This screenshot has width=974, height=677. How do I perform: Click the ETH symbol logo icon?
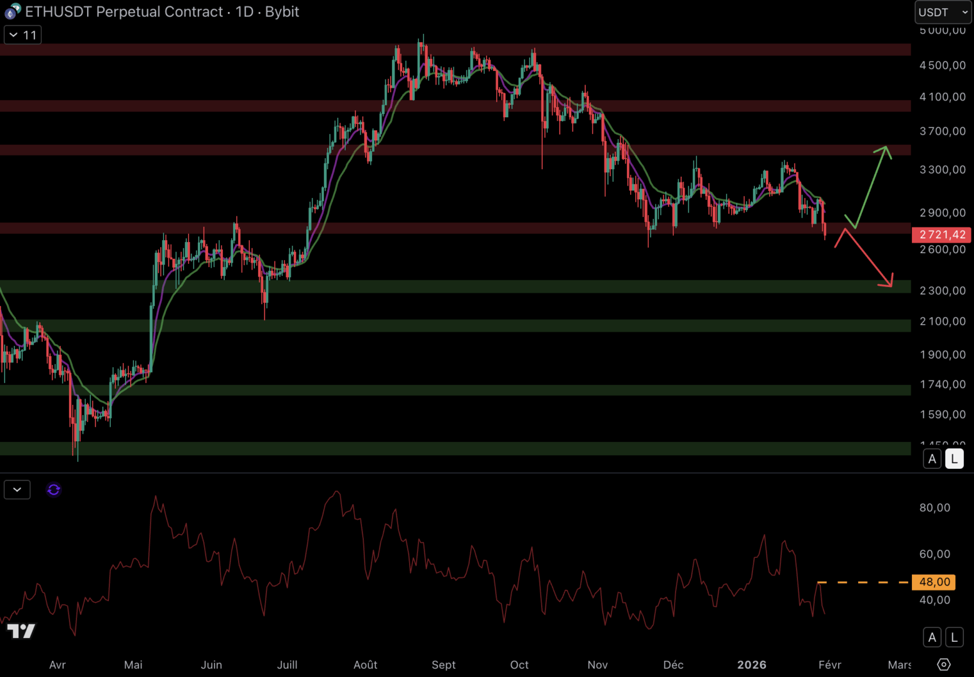point(13,11)
